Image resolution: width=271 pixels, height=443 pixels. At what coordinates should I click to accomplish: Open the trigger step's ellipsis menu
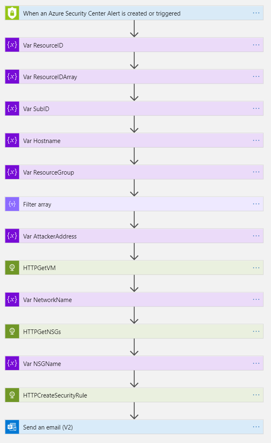pos(256,13)
